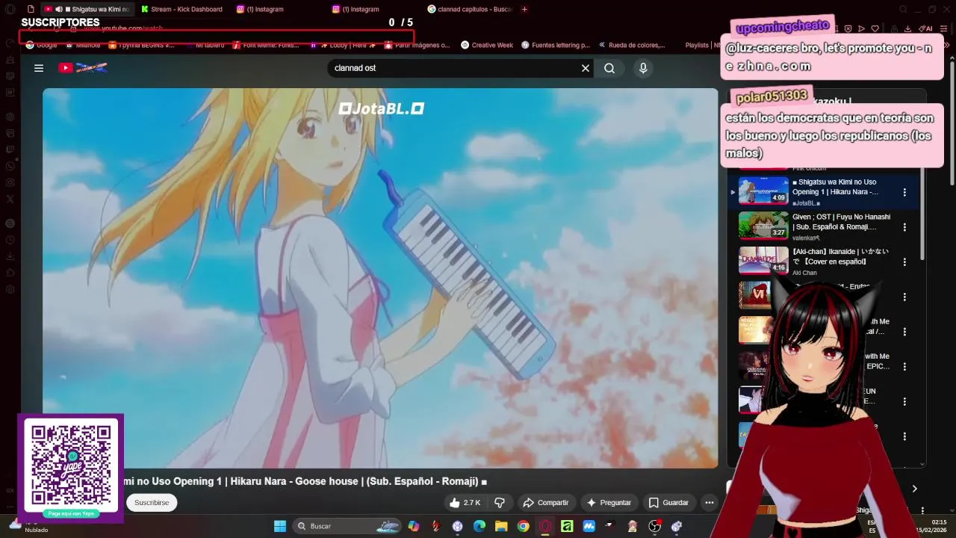Play the Shigatsu wa Kimi no Uso 4:09 thumbnail
This screenshot has height=538, width=956.
click(x=763, y=191)
